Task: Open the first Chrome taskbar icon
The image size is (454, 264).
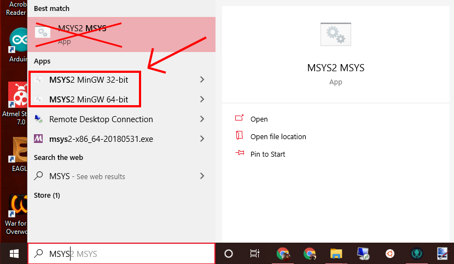Action: point(283,254)
